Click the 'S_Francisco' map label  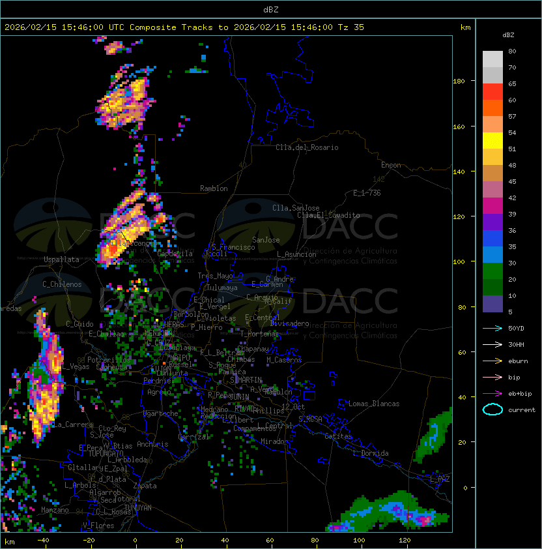click(x=233, y=247)
